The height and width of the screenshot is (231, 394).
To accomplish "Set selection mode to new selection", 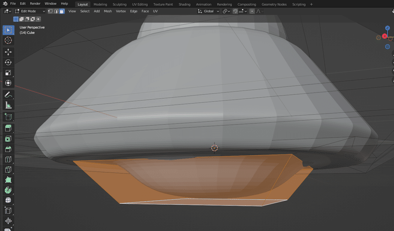I will (x=16, y=19).
